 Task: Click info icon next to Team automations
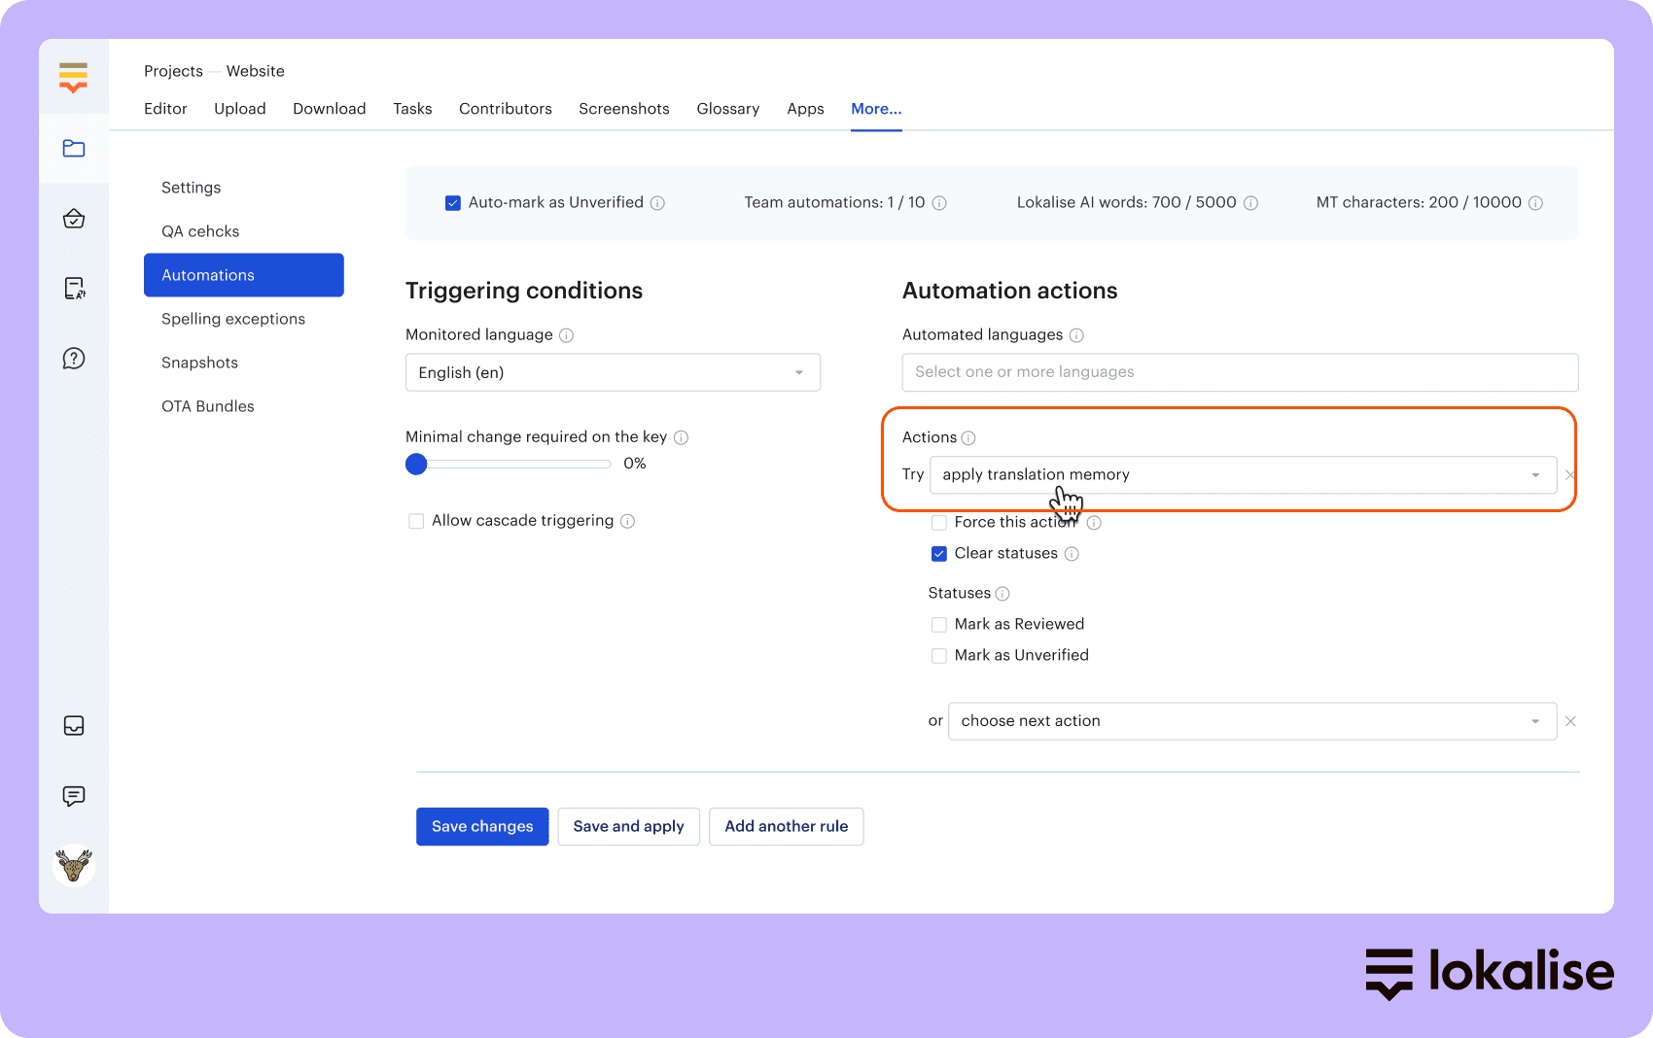[x=939, y=203]
